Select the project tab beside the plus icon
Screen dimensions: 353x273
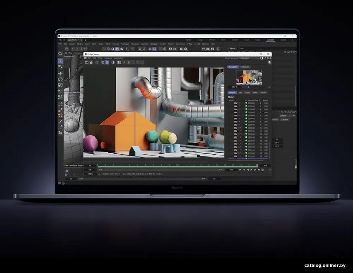pos(73,40)
